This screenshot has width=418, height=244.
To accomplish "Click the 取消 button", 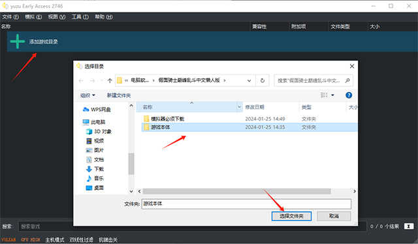I will click(334, 216).
